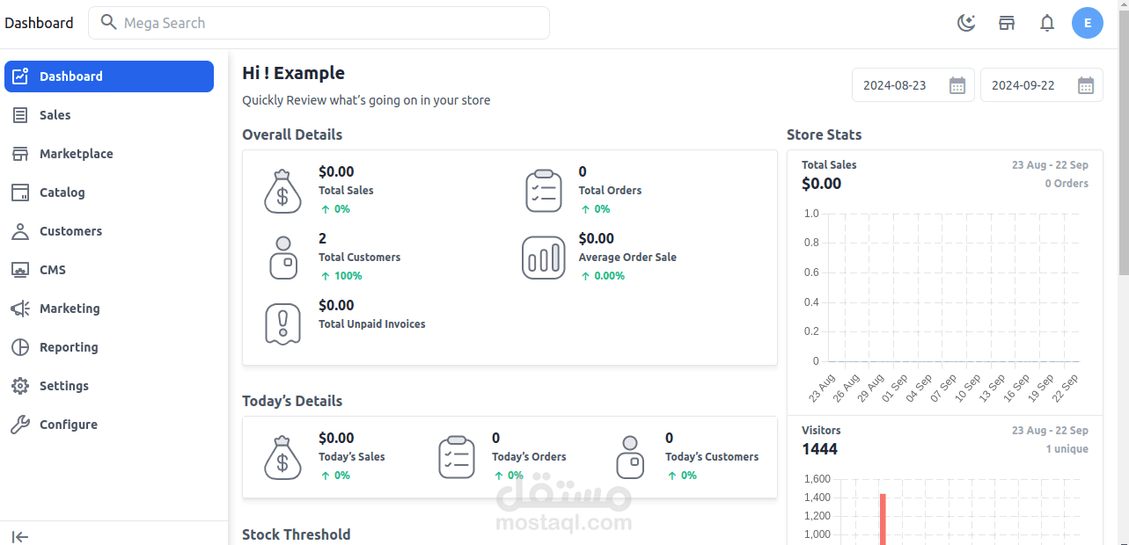
Task: Open the Marketplace menu item
Action: click(x=76, y=154)
